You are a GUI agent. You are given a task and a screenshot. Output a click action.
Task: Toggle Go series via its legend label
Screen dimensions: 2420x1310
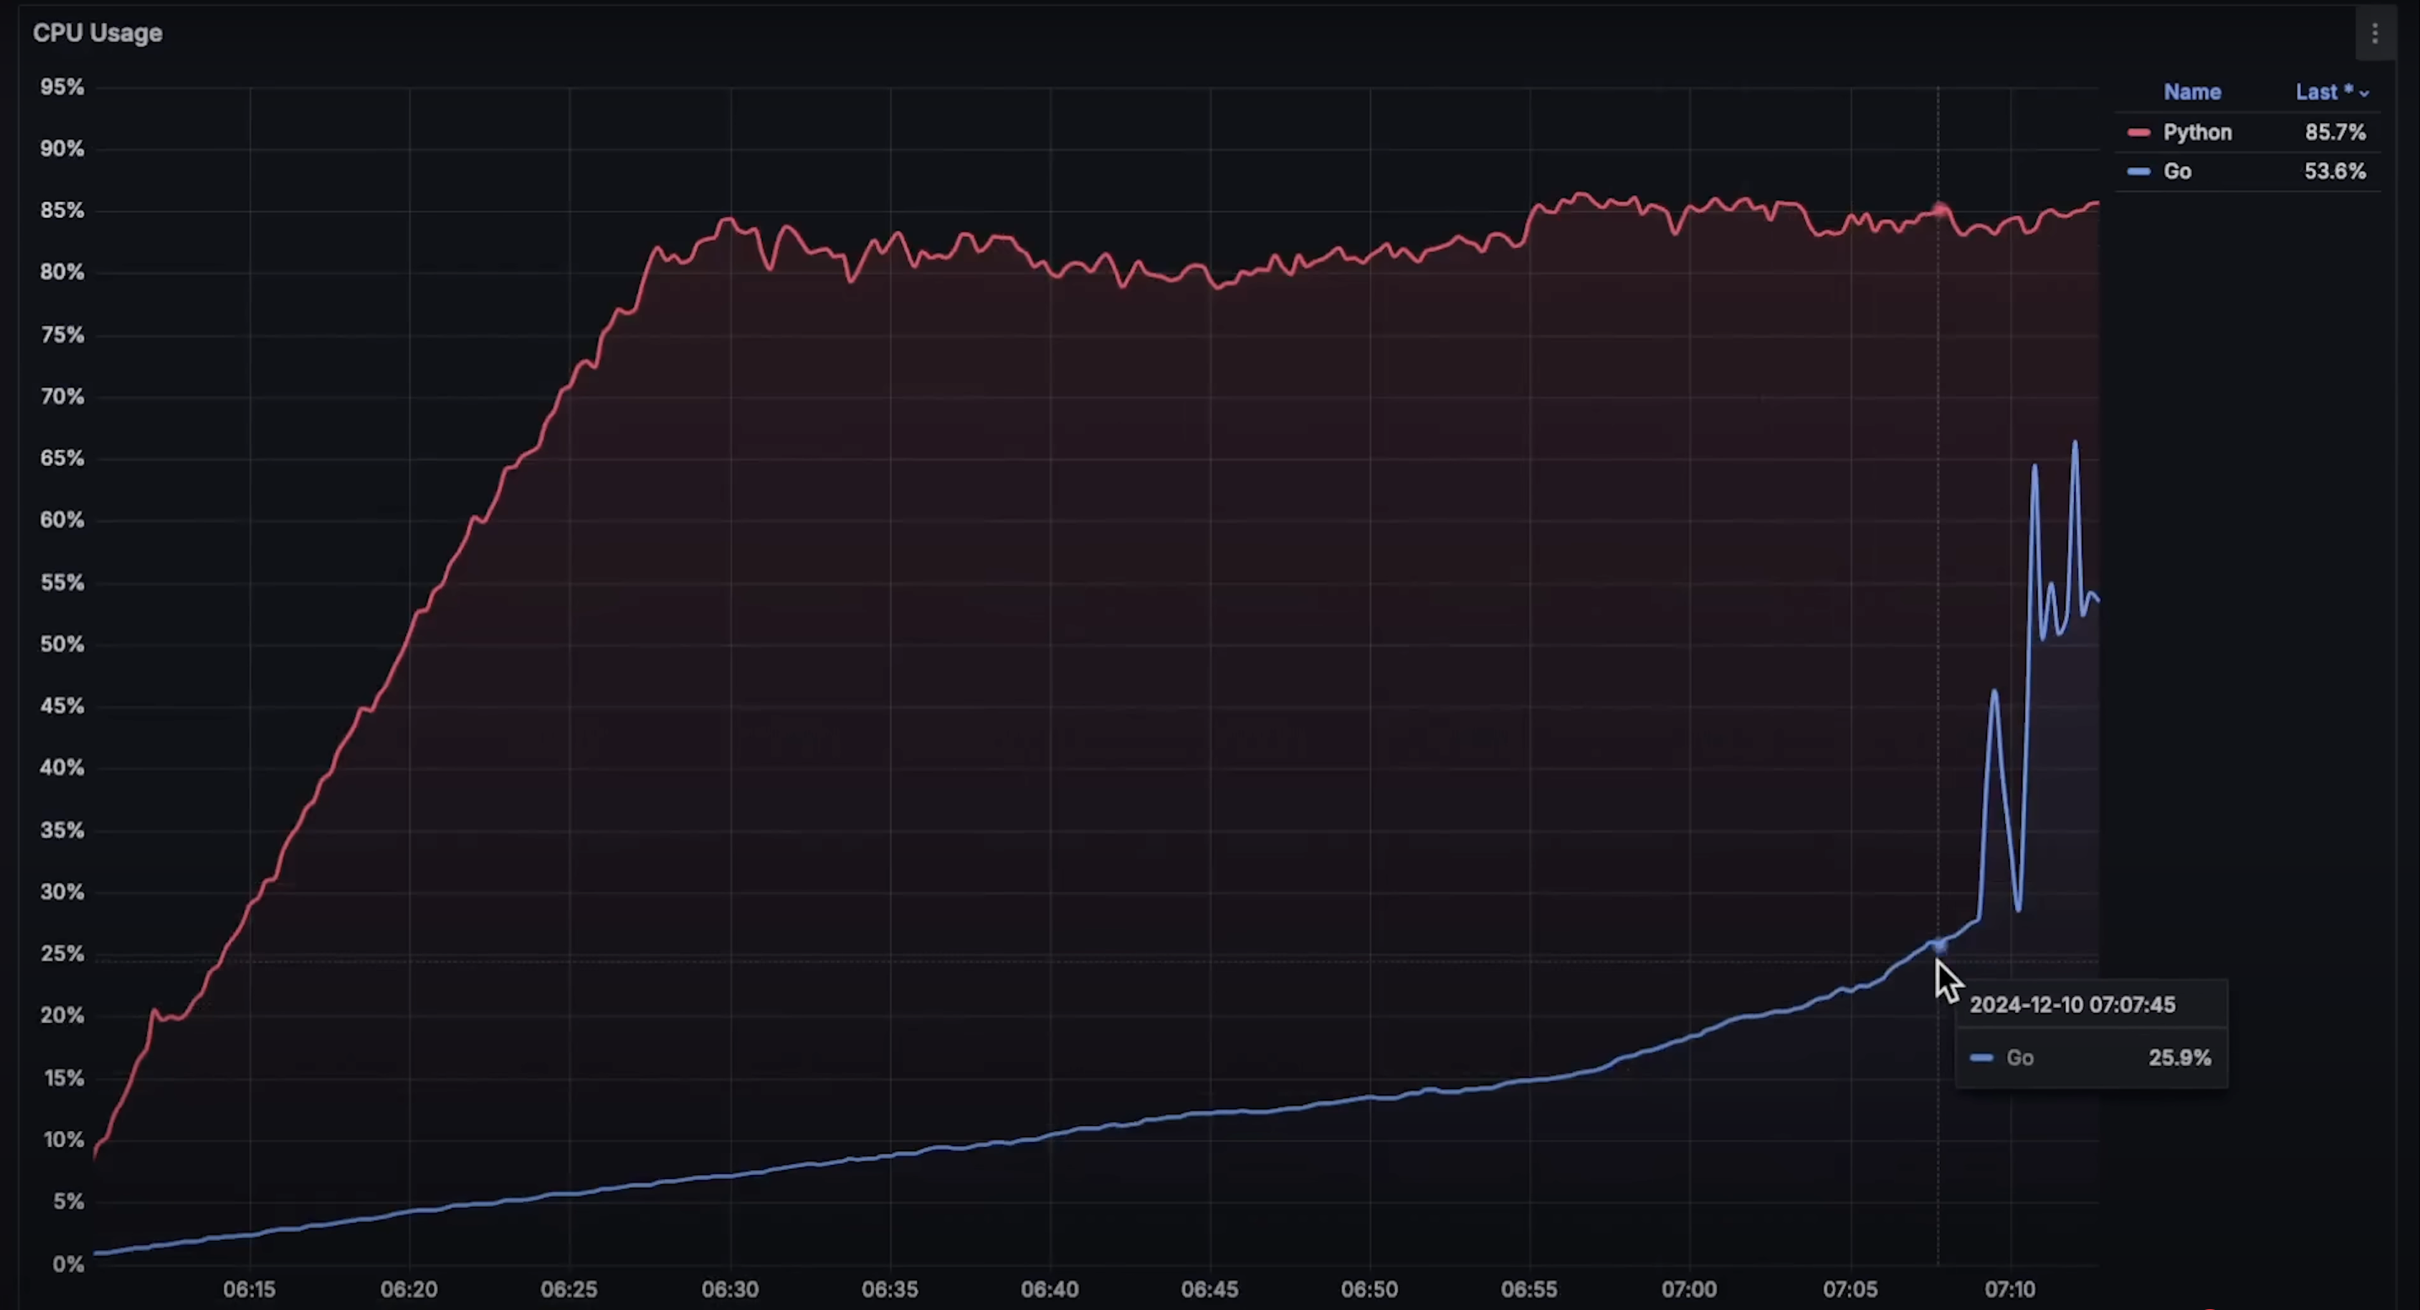pyautogui.click(x=2177, y=171)
